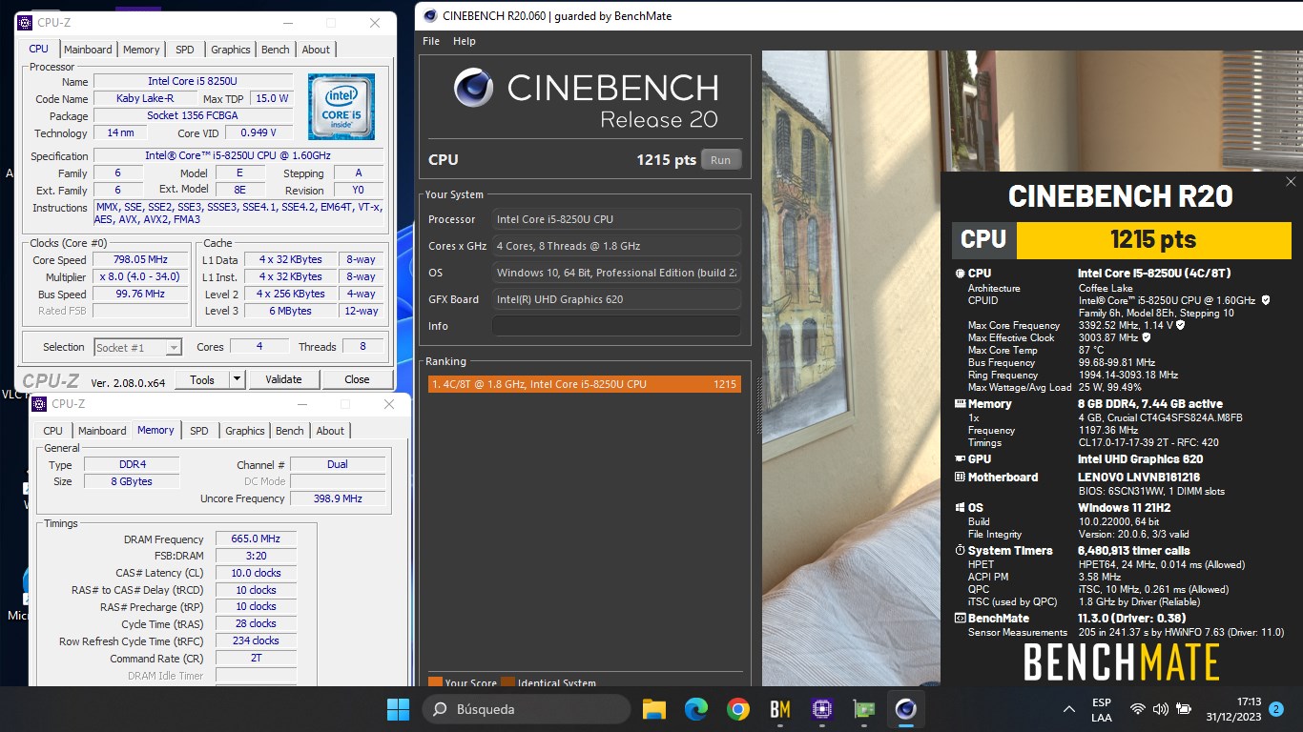Open the Tools dropdown arrow in CPU-Z
Viewport: 1303px width, 732px height.
coord(237,379)
